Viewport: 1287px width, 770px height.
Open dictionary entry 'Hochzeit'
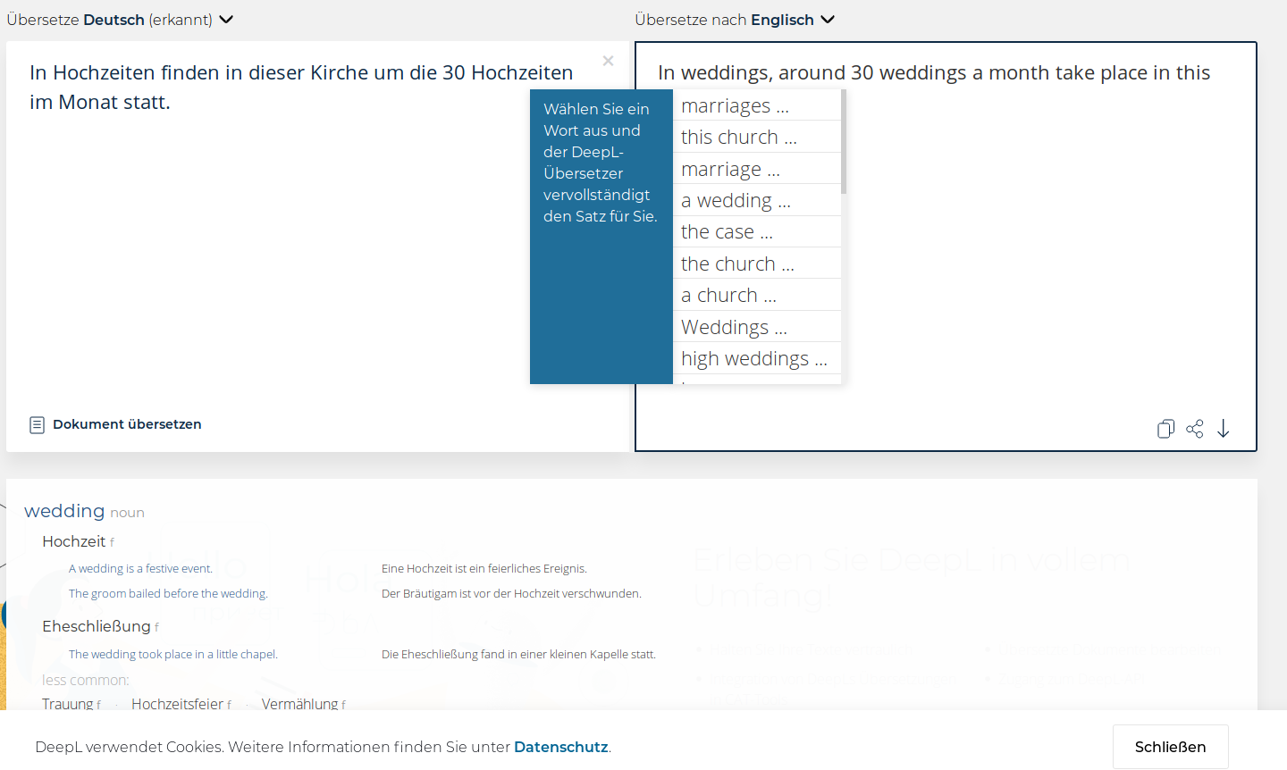point(73,541)
